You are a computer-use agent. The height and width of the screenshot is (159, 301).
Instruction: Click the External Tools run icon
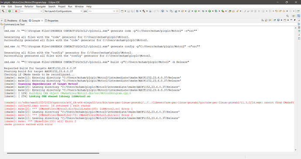coord(222,11)
